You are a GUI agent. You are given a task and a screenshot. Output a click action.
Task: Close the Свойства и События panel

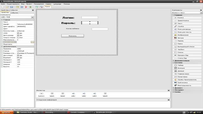click(33, 10)
